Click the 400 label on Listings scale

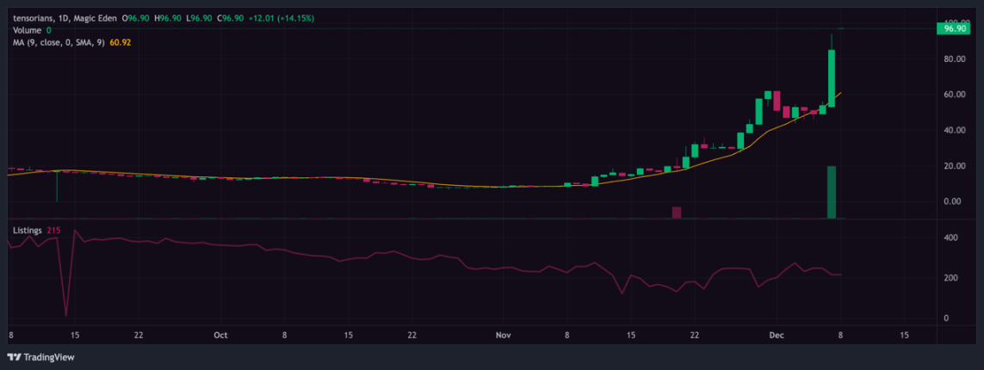tap(951, 238)
